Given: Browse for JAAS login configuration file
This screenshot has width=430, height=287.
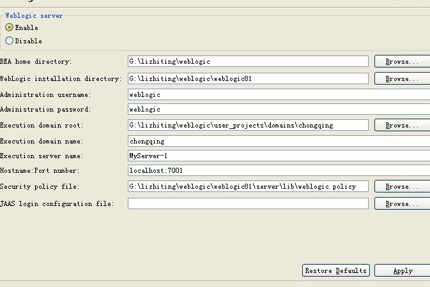Looking at the screenshot, I should pyautogui.click(x=402, y=204).
